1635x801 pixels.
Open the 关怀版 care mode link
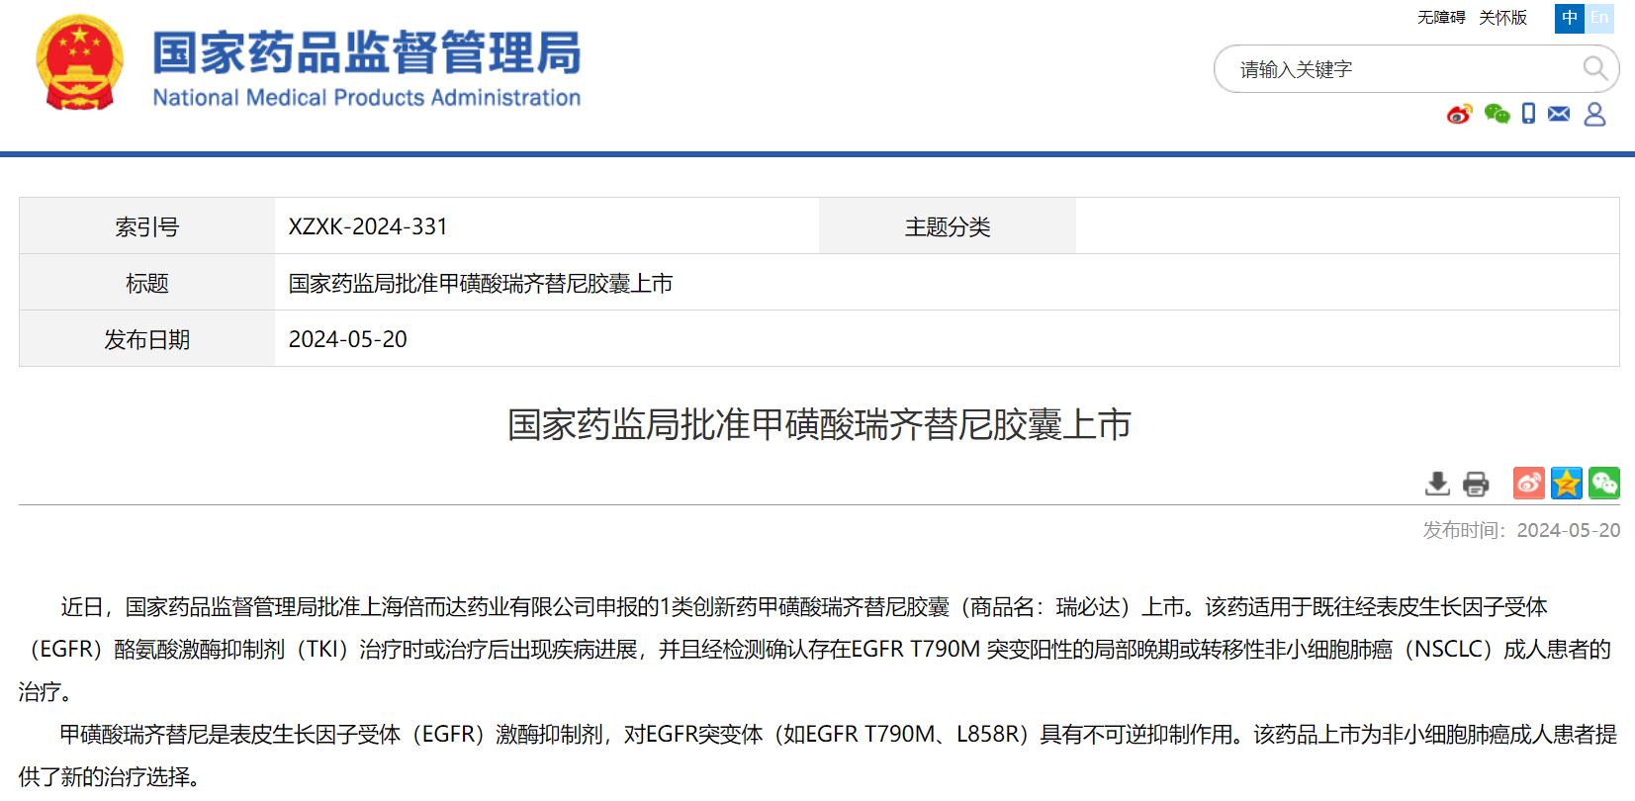tap(1502, 18)
